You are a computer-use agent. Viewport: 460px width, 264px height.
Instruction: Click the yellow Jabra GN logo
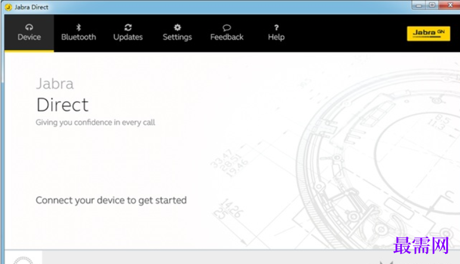(x=428, y=34)
